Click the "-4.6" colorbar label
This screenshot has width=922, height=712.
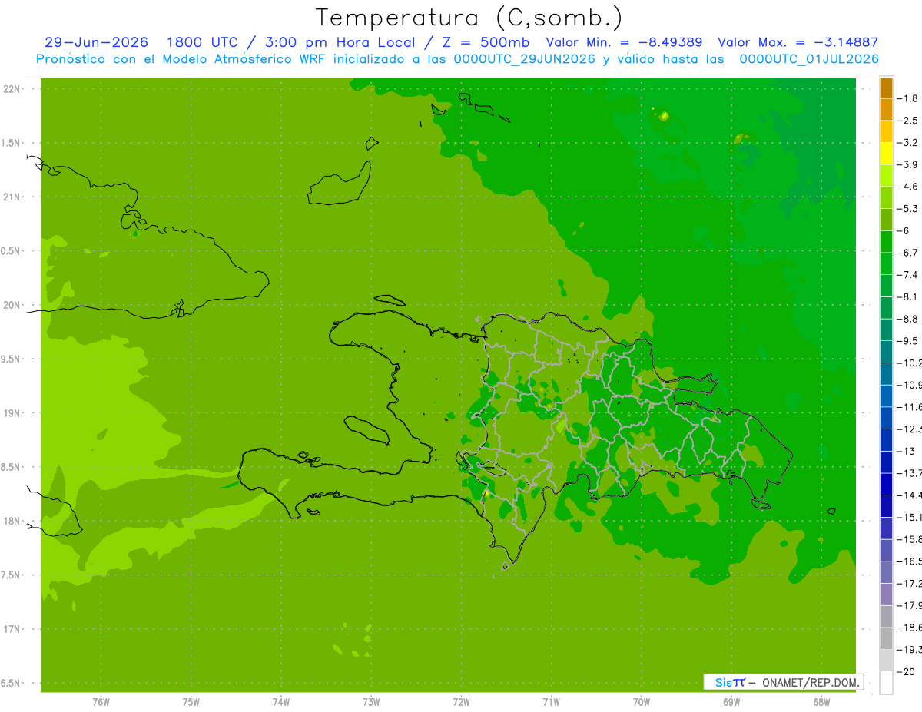point(909,187)
